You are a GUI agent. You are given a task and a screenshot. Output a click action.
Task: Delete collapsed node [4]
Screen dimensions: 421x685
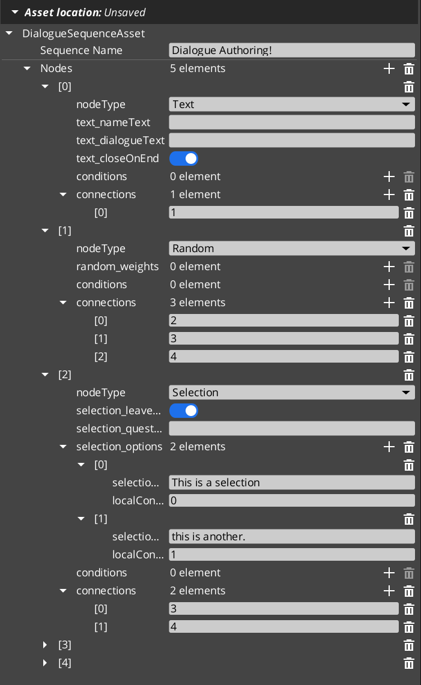click(409, 663)
